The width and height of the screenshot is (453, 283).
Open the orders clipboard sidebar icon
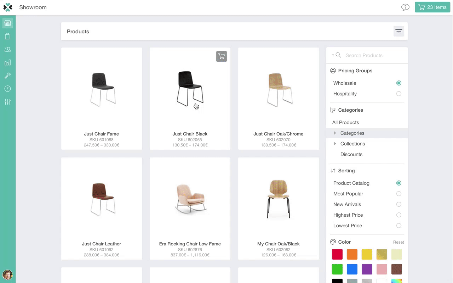tap(7, 36)
